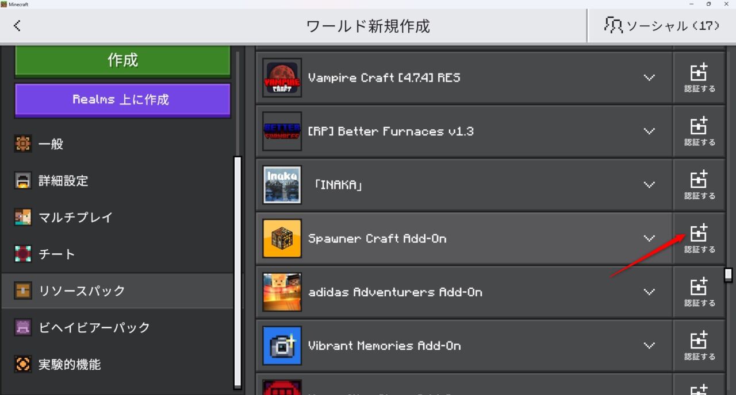This screenshot has width=736, height=395.
Task: Click the [RP] Better Furnaces v1.3 name
Action: click(390, 131)
